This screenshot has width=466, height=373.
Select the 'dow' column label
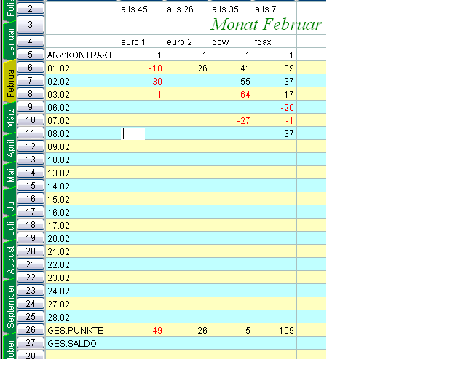point(232,42)
